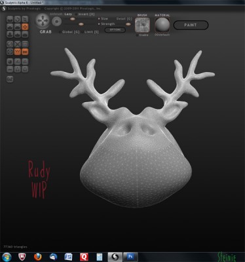Viewport: 245px width, 262px height.
Task: Enable the Global [G] checkbox
Action: [x=60, y=32]
